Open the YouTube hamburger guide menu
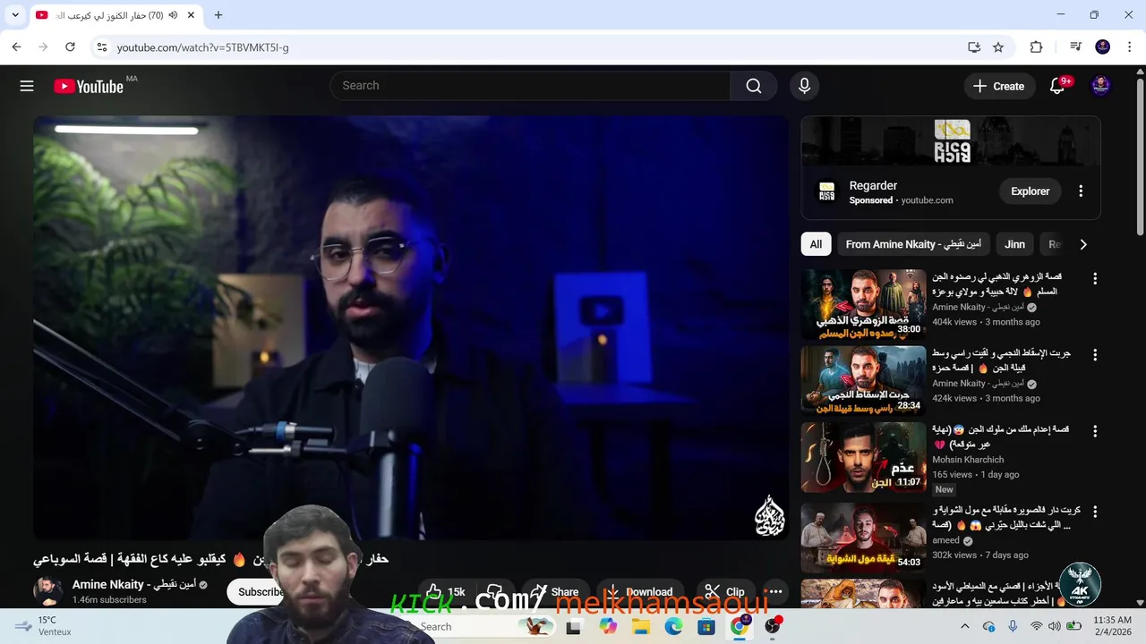The width and height of the screenshot is (1146, 644). tap(27, 86)
